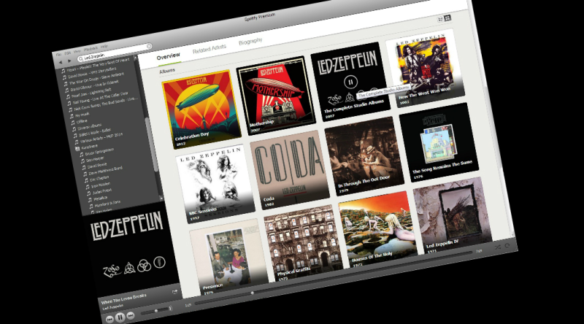Open Presence album
Viewport: 584px width, 324px height.
[228, 257]
